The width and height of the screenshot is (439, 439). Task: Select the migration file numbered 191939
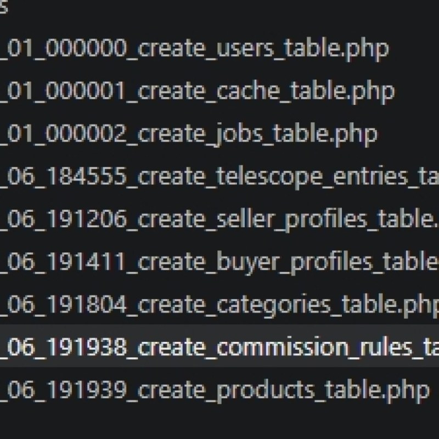[x=214, y=390]
